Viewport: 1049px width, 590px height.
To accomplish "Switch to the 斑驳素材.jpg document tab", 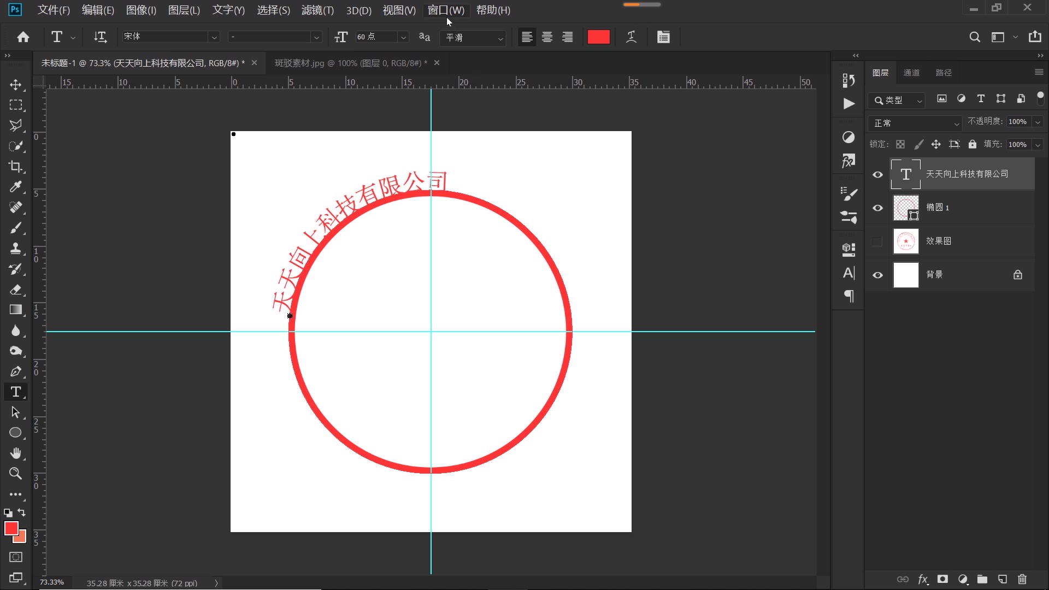I will [x=351, y=63].
